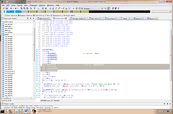Start process with the play icon
173x114 pixels.
click(74, 8)
